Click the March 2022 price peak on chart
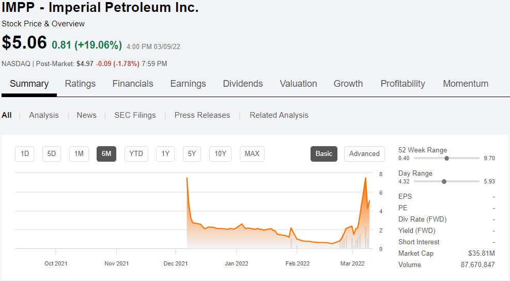 (x=366, y=178)
